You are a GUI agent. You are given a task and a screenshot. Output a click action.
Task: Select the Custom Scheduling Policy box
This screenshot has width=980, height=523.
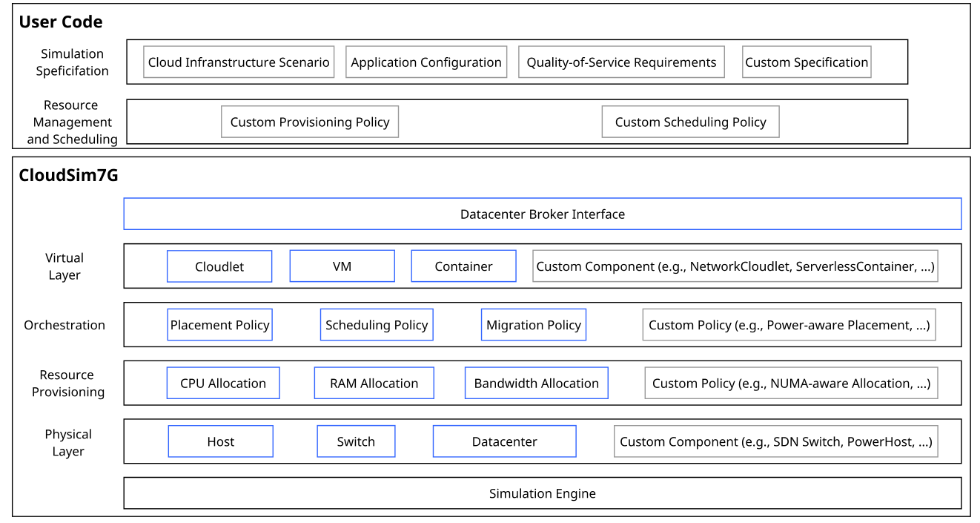[x=690, y=122]
